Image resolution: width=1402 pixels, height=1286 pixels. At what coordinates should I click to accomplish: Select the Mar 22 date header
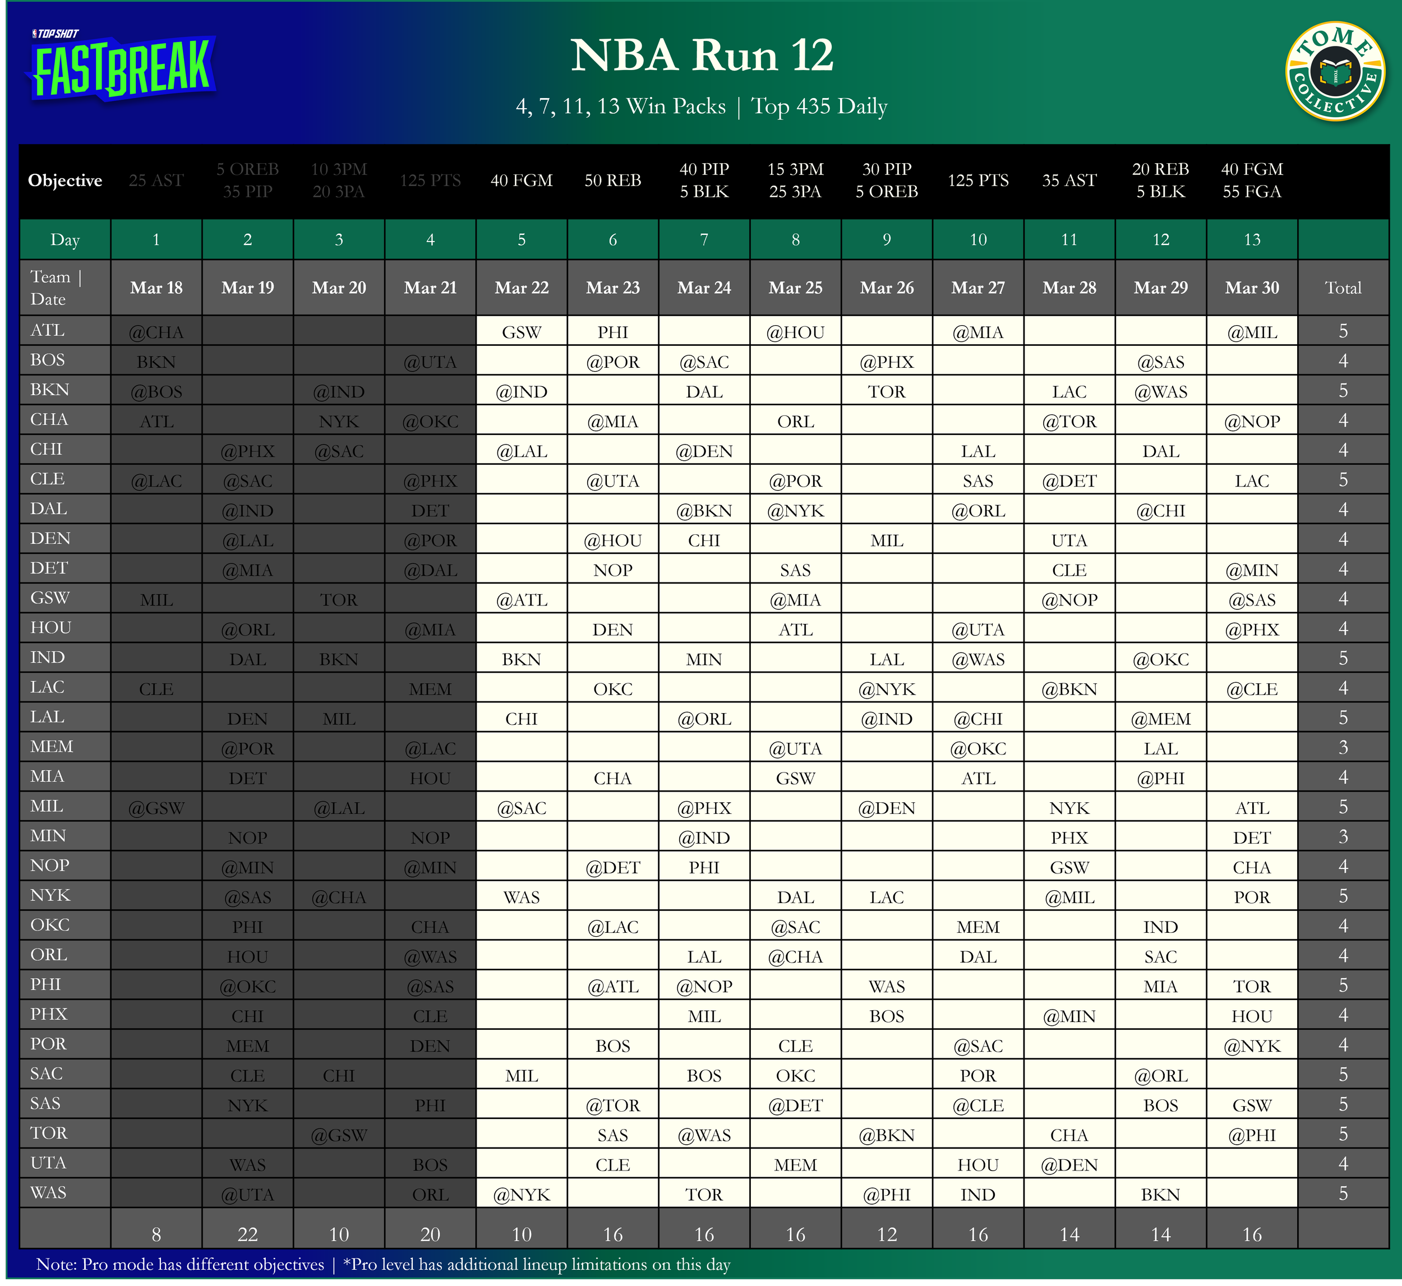(x=522, y=288)
